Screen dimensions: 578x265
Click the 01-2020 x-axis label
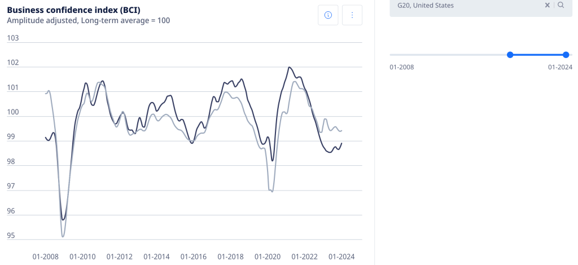pyautogui.click(x=268, y=257)
